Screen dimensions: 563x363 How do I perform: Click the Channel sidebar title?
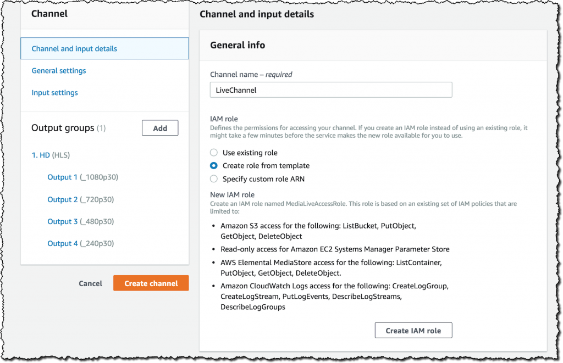click(49, 14)
